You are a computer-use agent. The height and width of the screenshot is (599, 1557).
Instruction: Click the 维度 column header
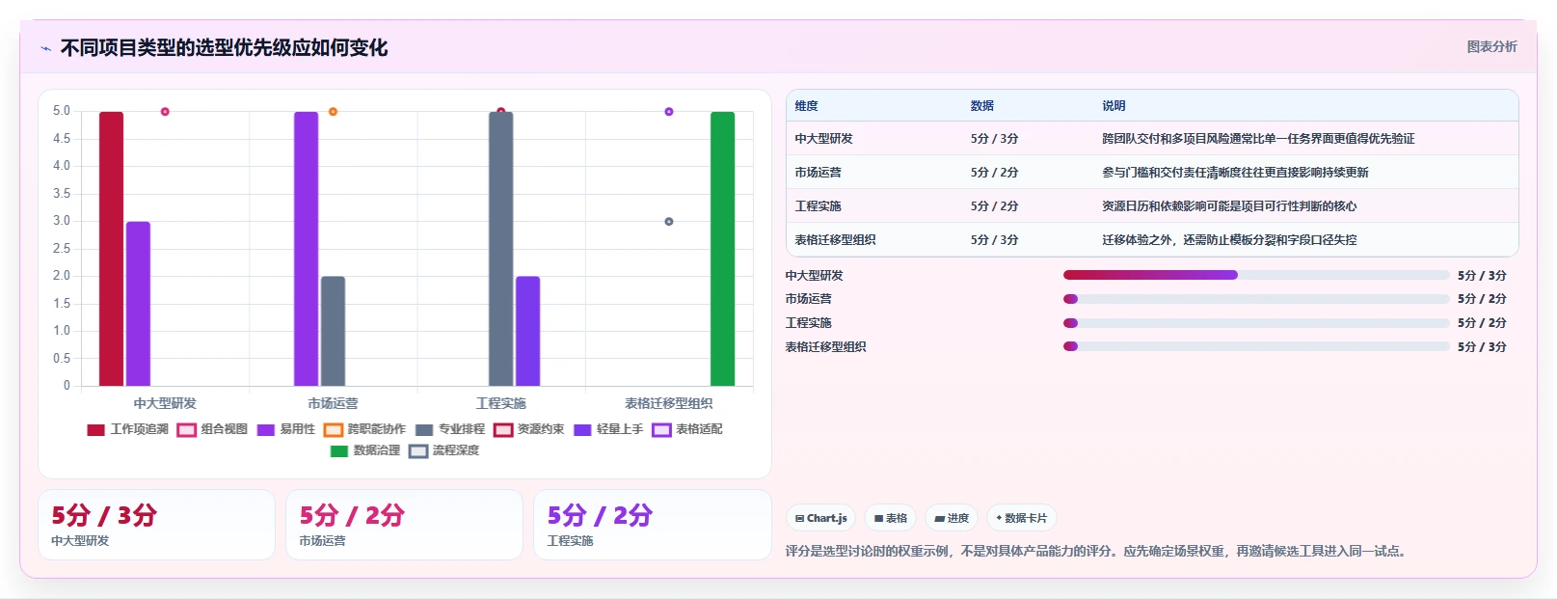(807, 106)
